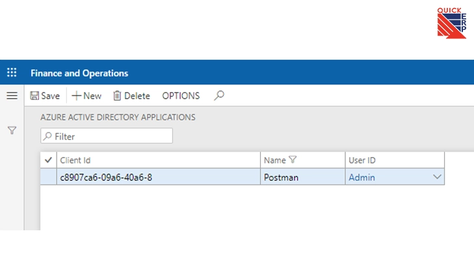The image size is (474, 266).
Task: Open the filter pane funnel icon
Action: [x=12, y=130]
